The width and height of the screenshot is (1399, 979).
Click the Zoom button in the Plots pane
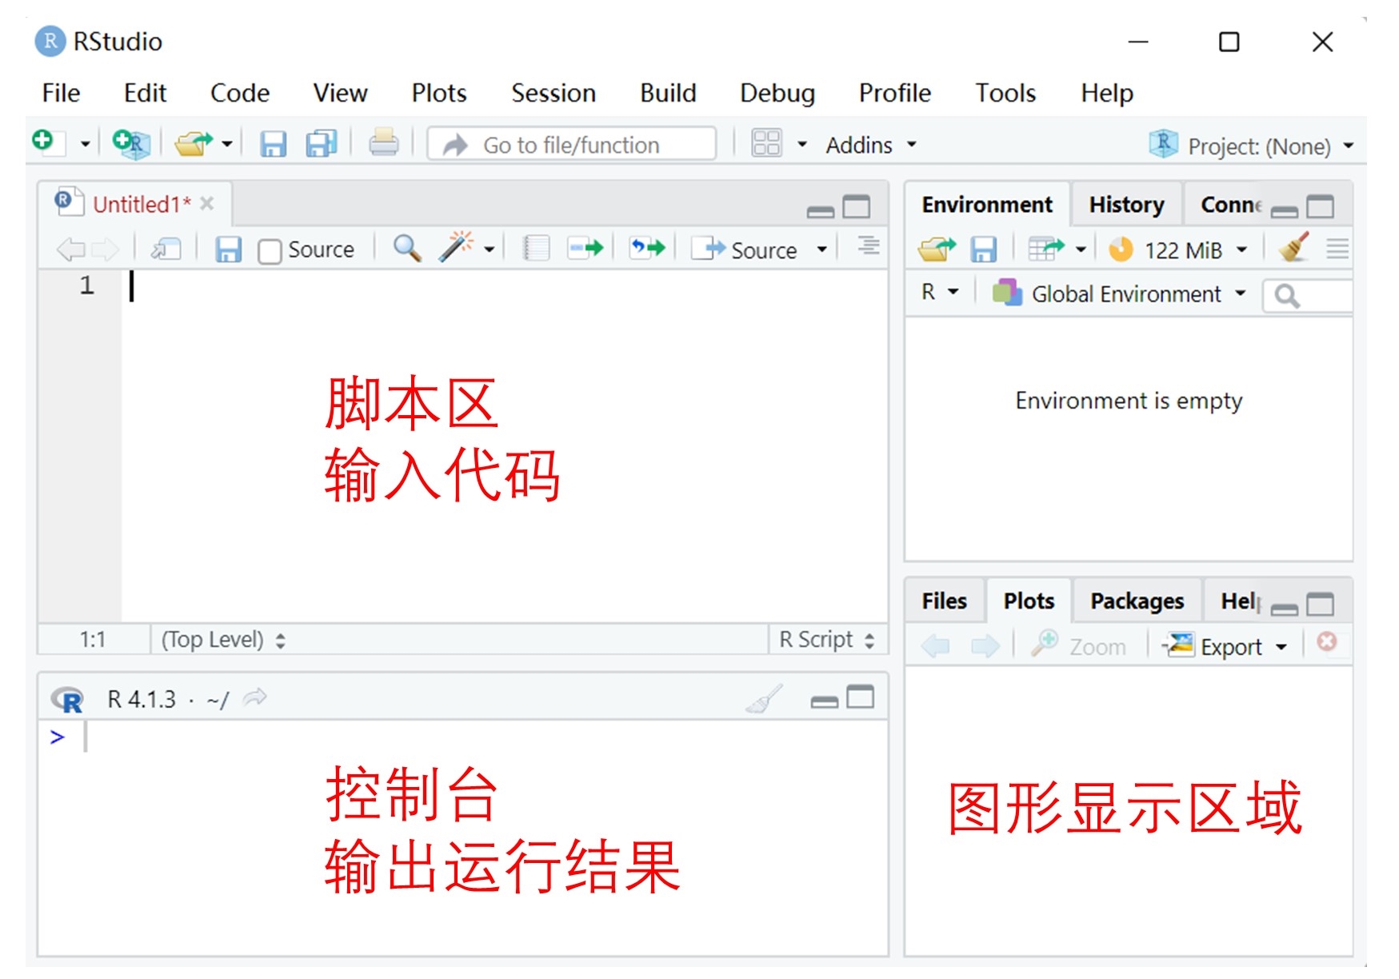point(1078,645)
